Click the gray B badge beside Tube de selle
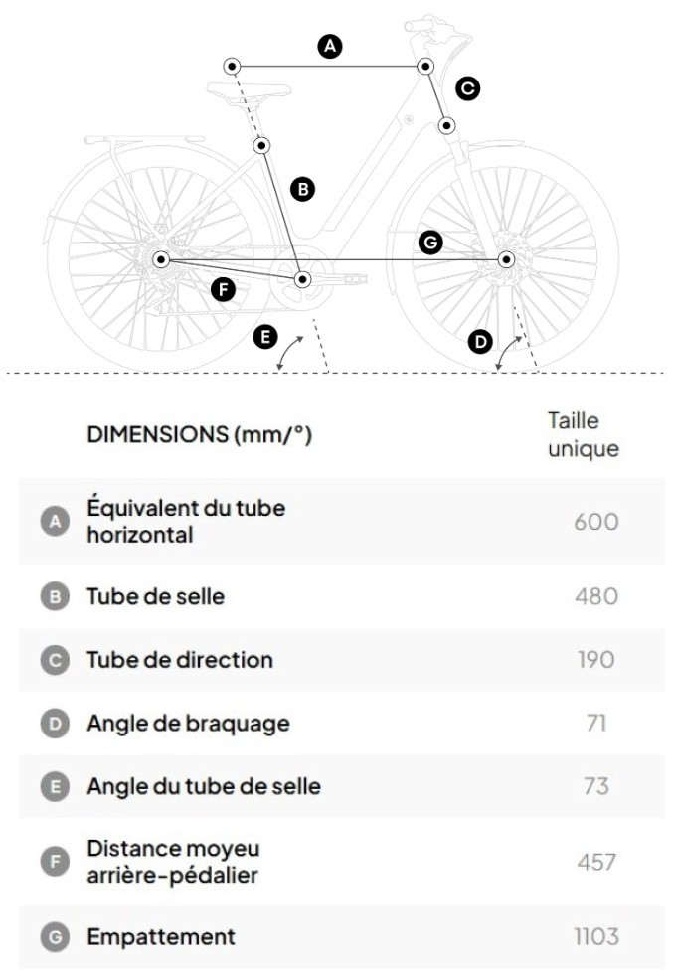The height and width of the screenshot is (978, 674). pos(53,596)
